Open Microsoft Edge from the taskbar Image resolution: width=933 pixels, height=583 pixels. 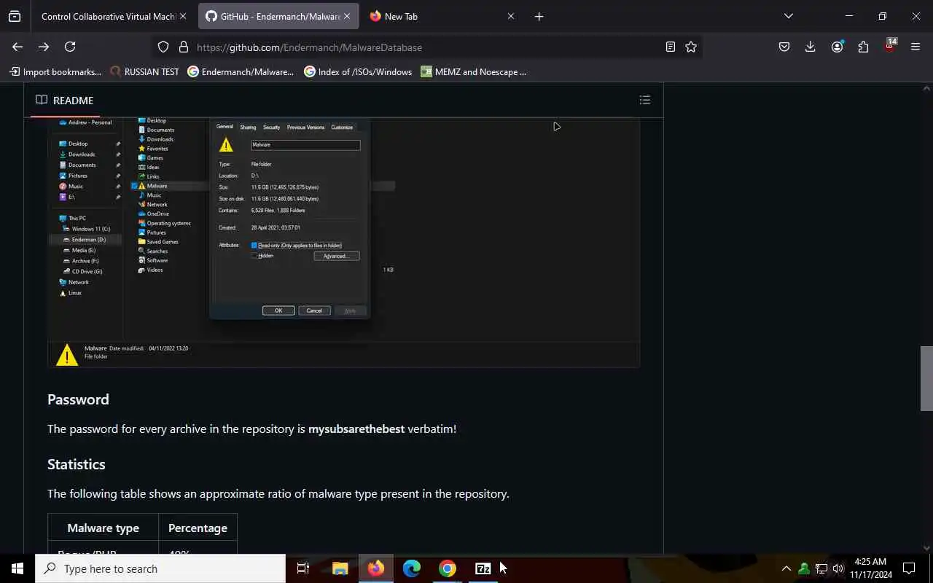tap(412, 568)
